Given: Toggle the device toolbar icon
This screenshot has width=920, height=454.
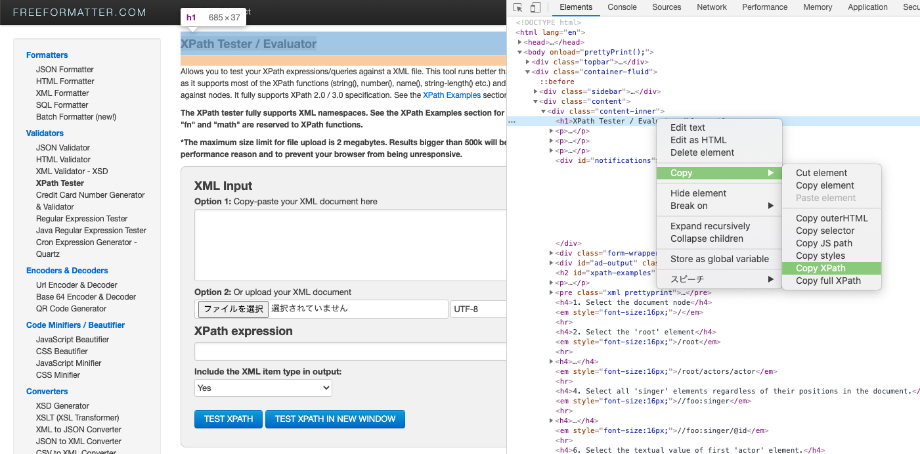Looking at the screenshot, I should pyautogui.click(x=535, y=7).
